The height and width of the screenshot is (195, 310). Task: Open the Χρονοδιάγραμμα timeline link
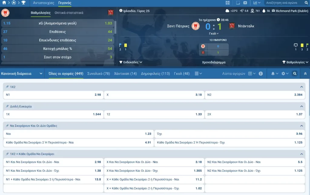coord(214,62)
